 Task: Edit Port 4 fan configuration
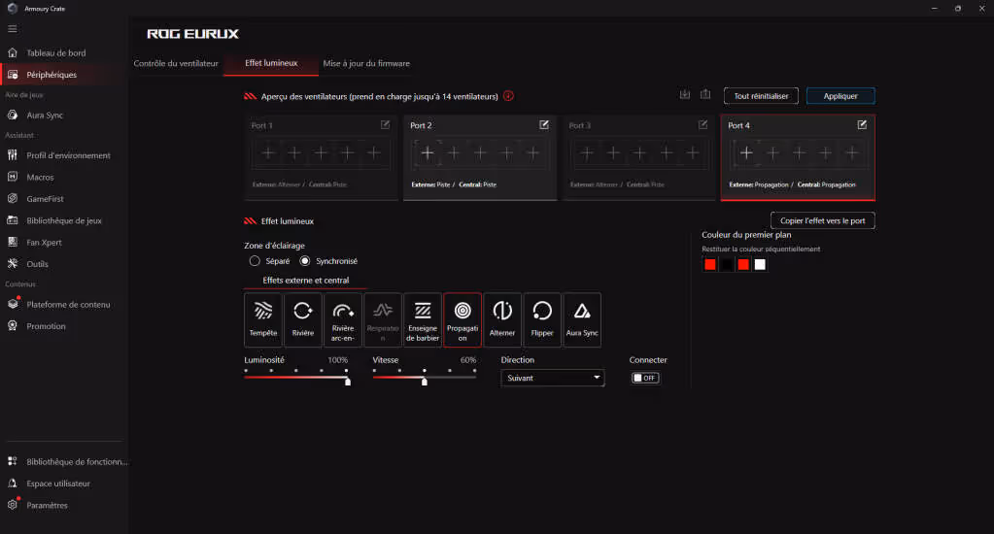[x=862, y=125]
